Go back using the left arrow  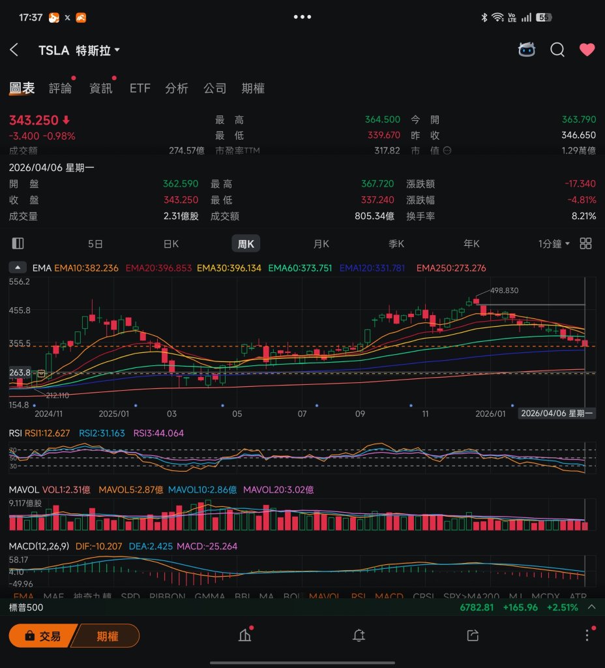pyautogui.click(x=14, y=50)
